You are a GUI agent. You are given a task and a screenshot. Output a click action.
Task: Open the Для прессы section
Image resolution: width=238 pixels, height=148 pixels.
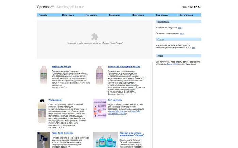pos(162,15)
